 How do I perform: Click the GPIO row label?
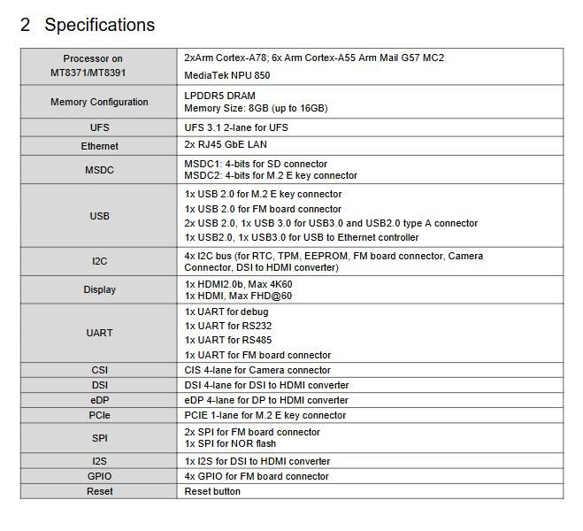100,476
